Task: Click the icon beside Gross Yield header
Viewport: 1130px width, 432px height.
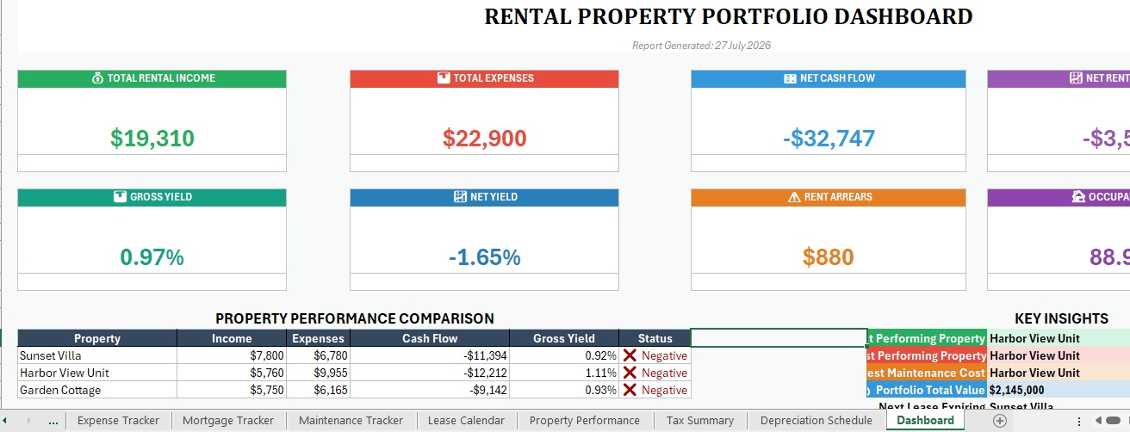Action: tap(121, 197)
